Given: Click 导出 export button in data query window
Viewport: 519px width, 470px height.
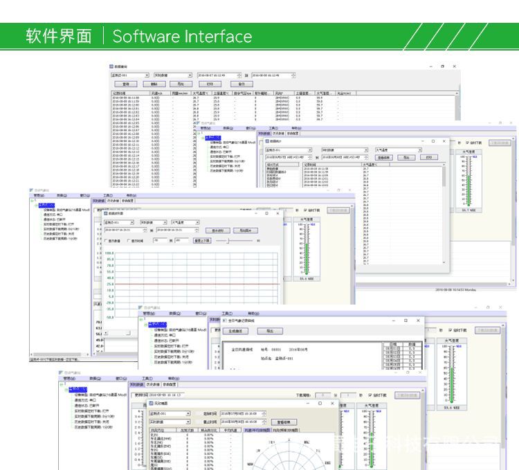Looking at the screenshot, I should pos(181,84).
